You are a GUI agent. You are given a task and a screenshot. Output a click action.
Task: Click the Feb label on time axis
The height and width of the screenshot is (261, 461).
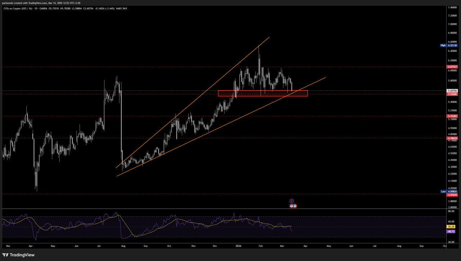click(261, 246)
